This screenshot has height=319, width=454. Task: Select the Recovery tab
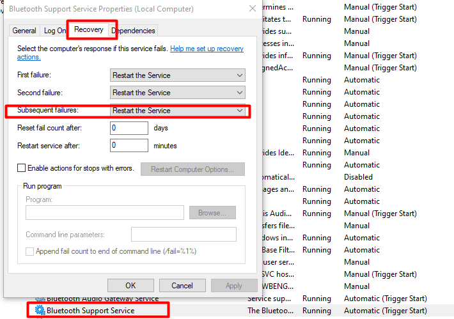pyautogui.click(x=89, y=29)
